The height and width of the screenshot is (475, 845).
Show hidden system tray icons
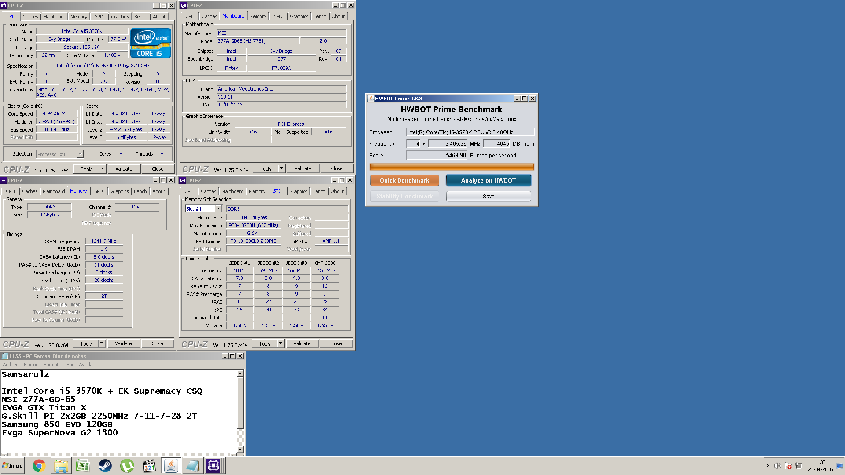pos(768,465)
